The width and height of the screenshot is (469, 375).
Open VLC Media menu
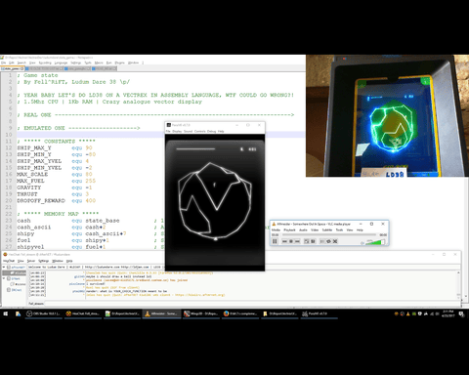(x=276, y=229)
